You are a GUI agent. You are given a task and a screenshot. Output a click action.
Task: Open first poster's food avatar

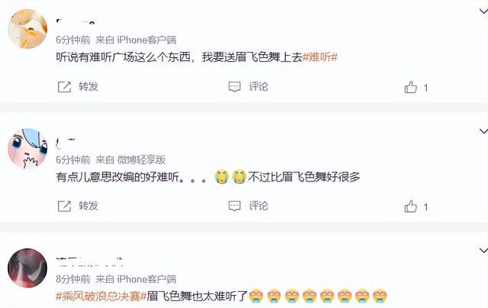point(27,29)
